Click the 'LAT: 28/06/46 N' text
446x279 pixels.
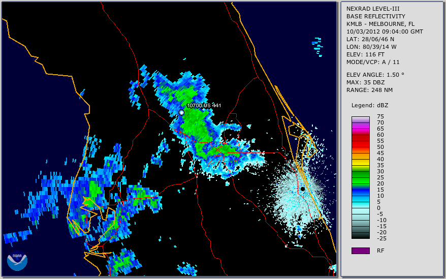click(x=370, y=39)
